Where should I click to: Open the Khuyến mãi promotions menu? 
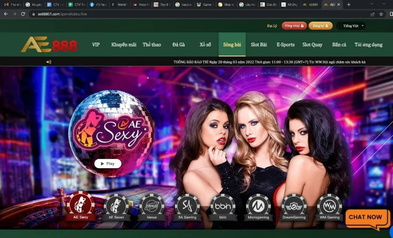(124, 45)
